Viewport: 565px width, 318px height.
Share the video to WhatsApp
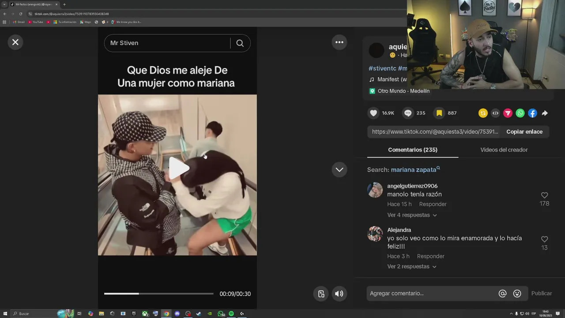pyautogui.click(x=520, y=113)
